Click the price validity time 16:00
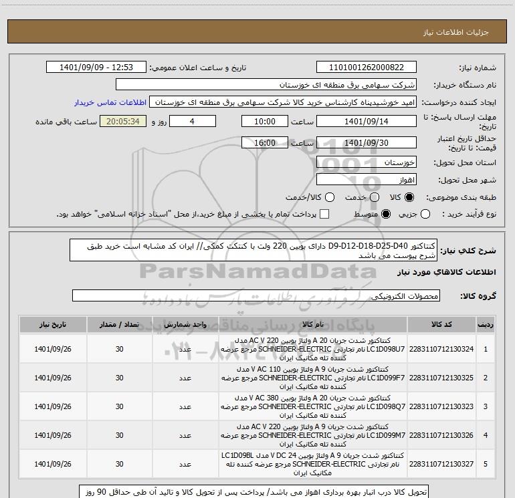The width and height of the screenshot is (515, 498). pos(265,142)
